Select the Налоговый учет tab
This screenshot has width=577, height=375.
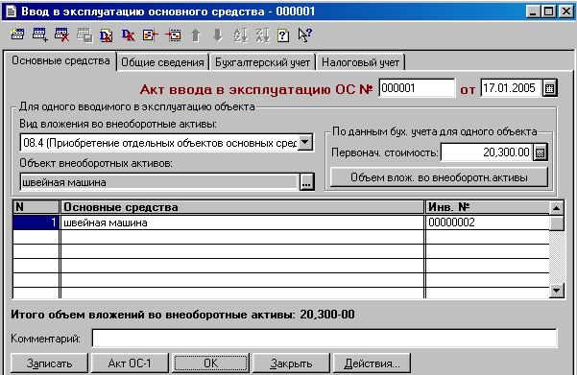pos(361,62)
